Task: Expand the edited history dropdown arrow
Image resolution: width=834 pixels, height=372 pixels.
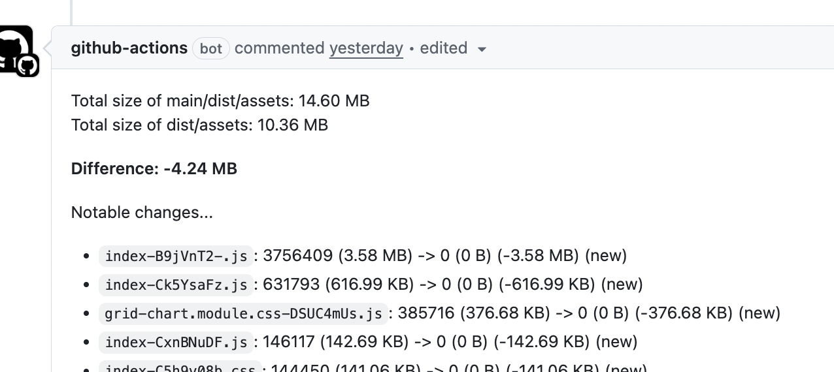Action: 482,50
